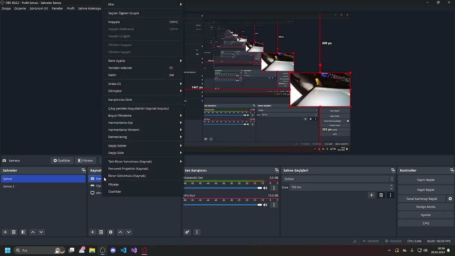455x256 pixels.
Task: Mute Mic/Aux speaker icon
Action: [265, 205]
